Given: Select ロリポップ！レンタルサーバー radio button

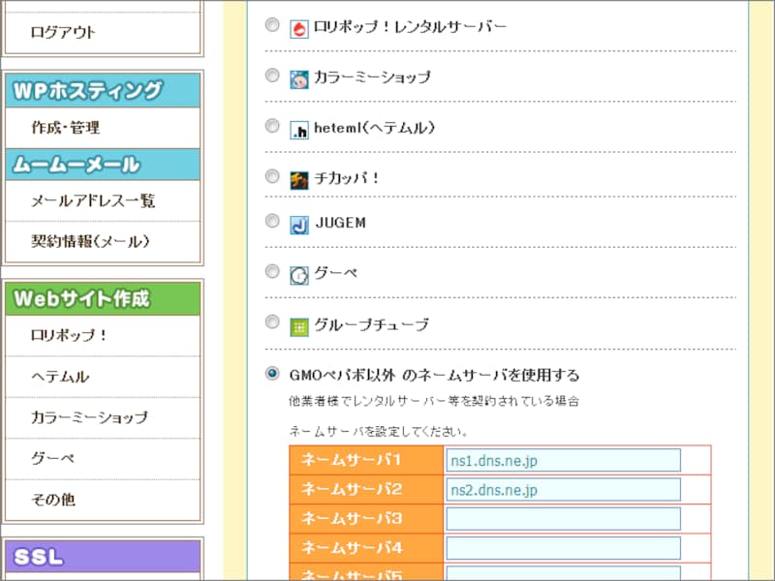Looking at the screenshot, I should pos(272,25).
